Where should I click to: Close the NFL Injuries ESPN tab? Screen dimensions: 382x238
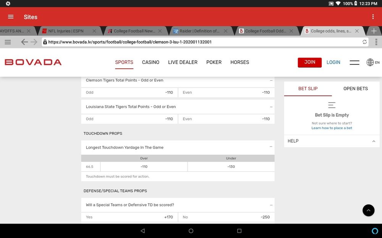click(94, 31)
